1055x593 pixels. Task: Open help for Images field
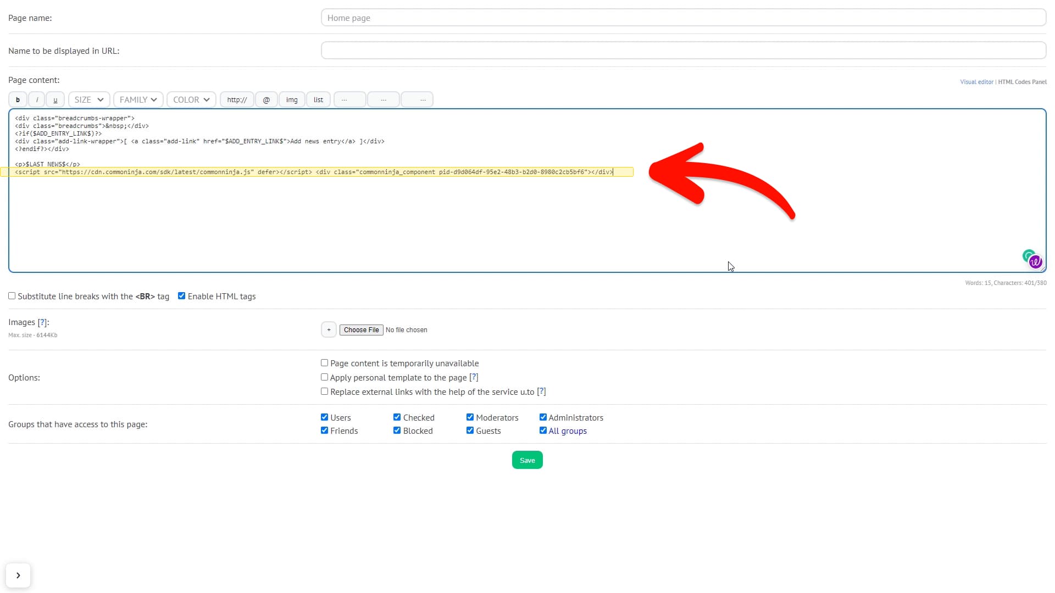point(42,322)
